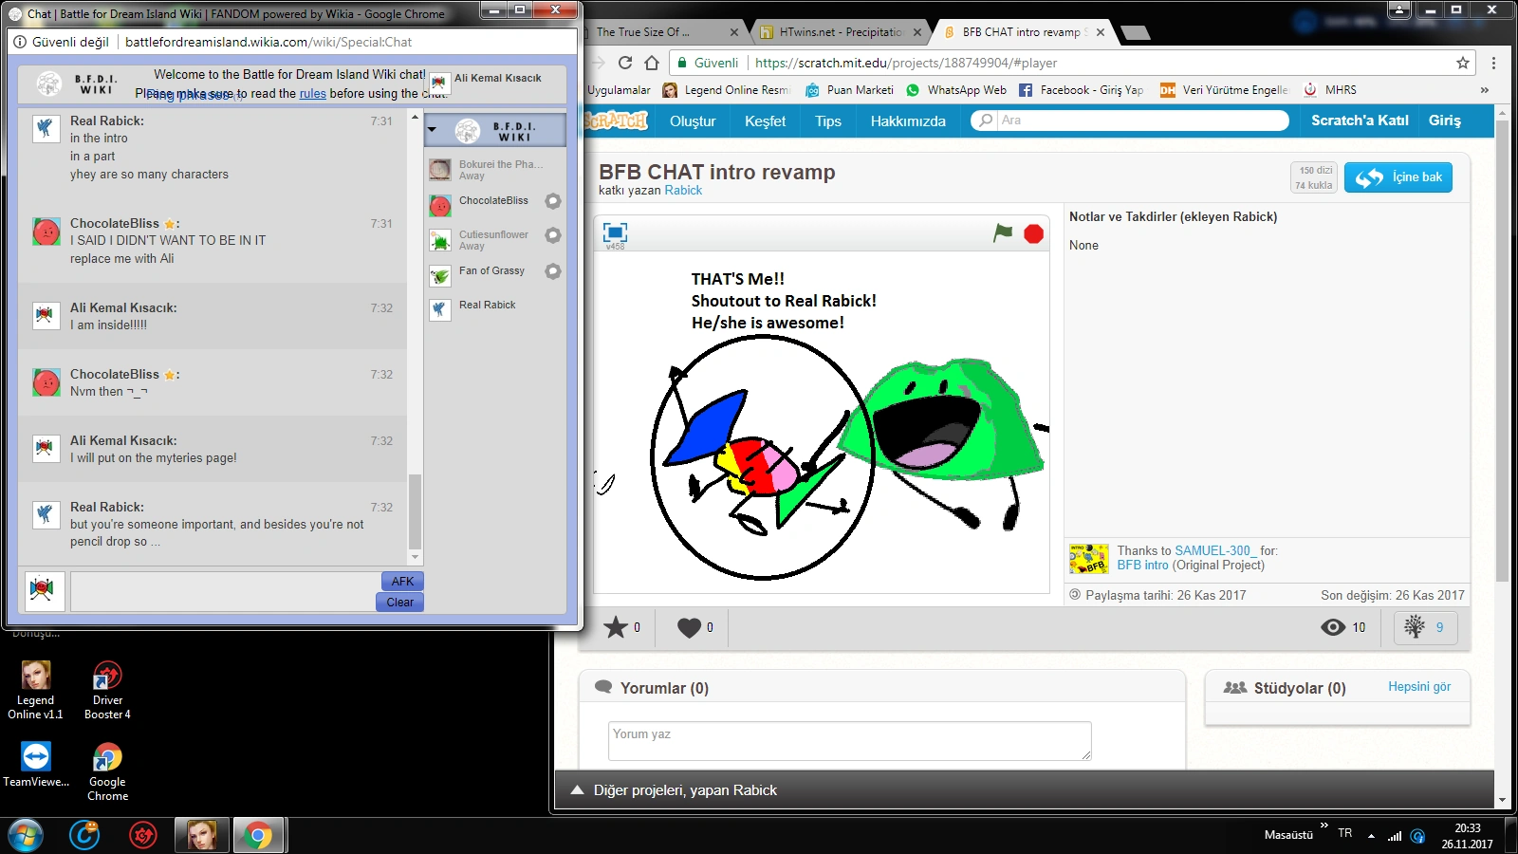Enter fullscreen mode in the Scratch player
Screen dimensions: 1518x854
click(615, 231)
